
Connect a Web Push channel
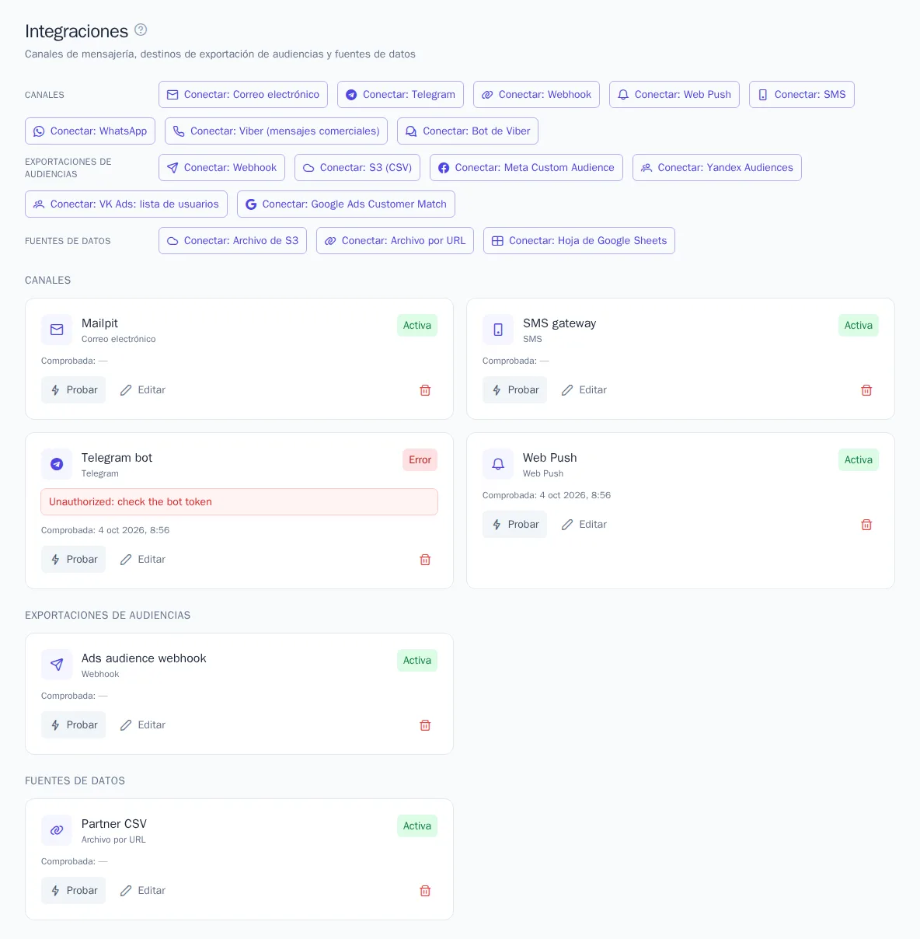(674, 94)
